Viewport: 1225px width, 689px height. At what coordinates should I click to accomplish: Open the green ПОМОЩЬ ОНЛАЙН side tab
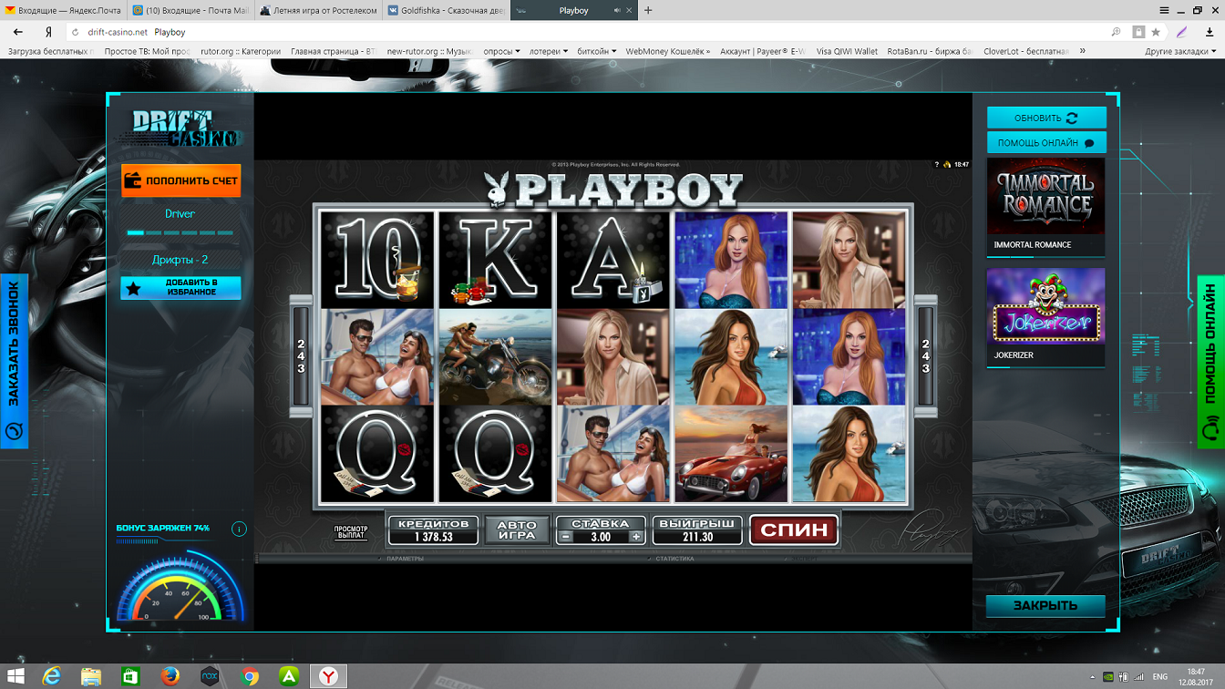point(1210,361)
